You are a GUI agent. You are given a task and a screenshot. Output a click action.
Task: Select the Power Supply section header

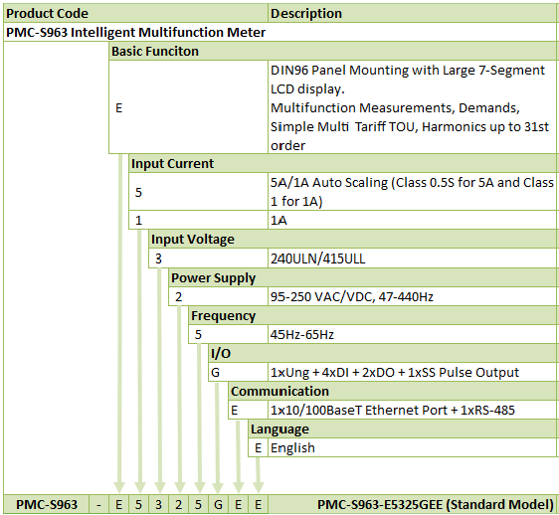coord(362,277)
